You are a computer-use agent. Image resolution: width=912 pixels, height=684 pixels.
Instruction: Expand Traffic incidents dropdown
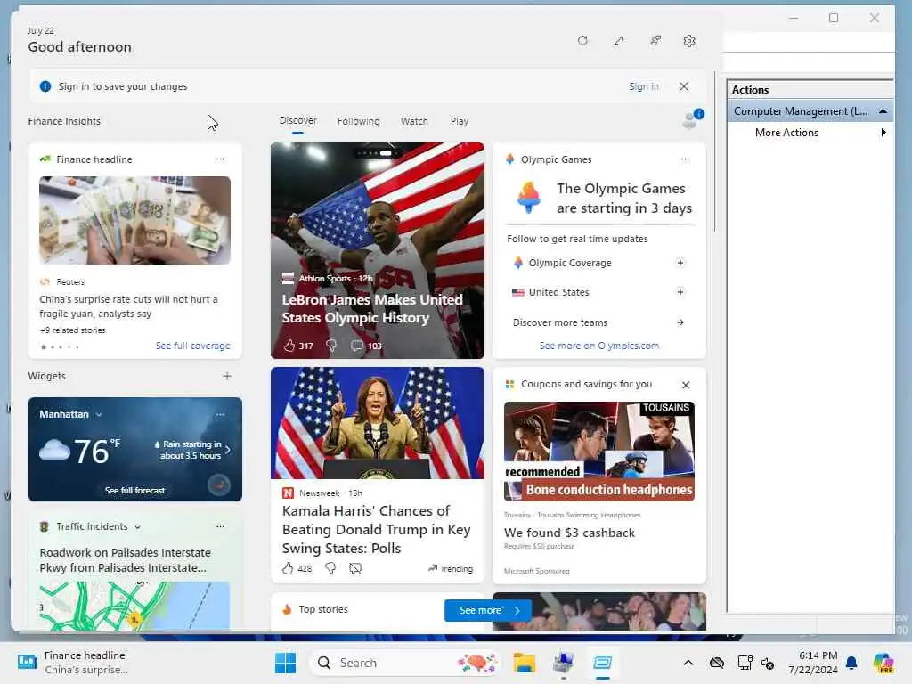pyautogui.click(x=138, y=527)
